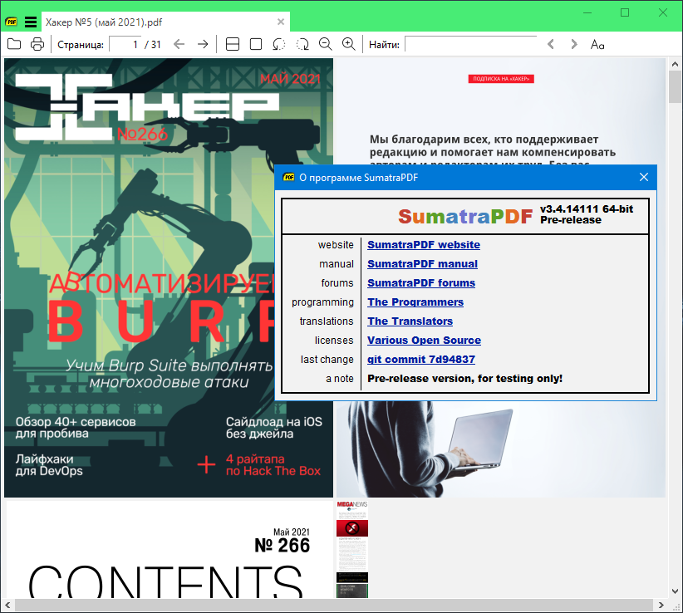The width and height of the screenshot is (683, 613).
Task: Open the SumatraPDF manual link
Action: [x=422, y=264]
